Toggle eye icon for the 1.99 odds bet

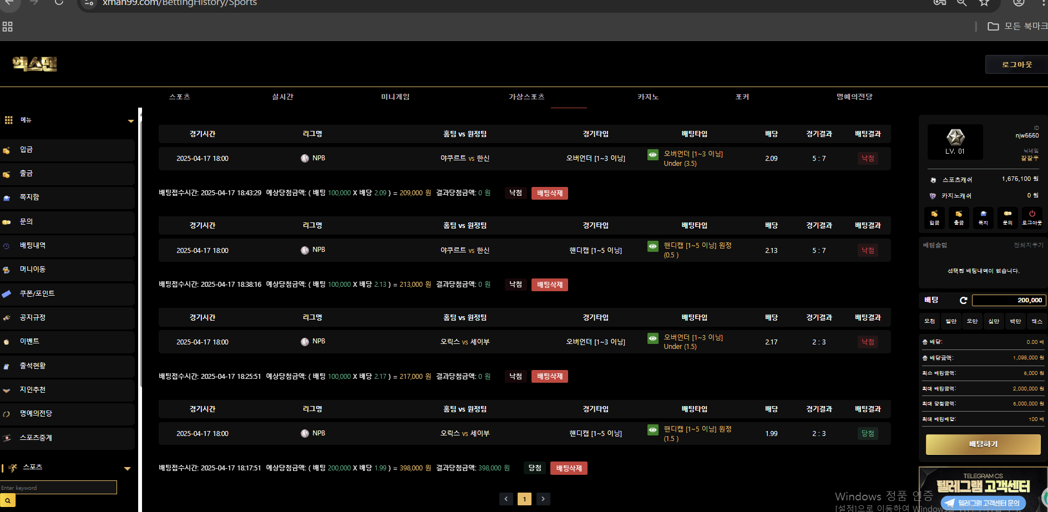653,430
